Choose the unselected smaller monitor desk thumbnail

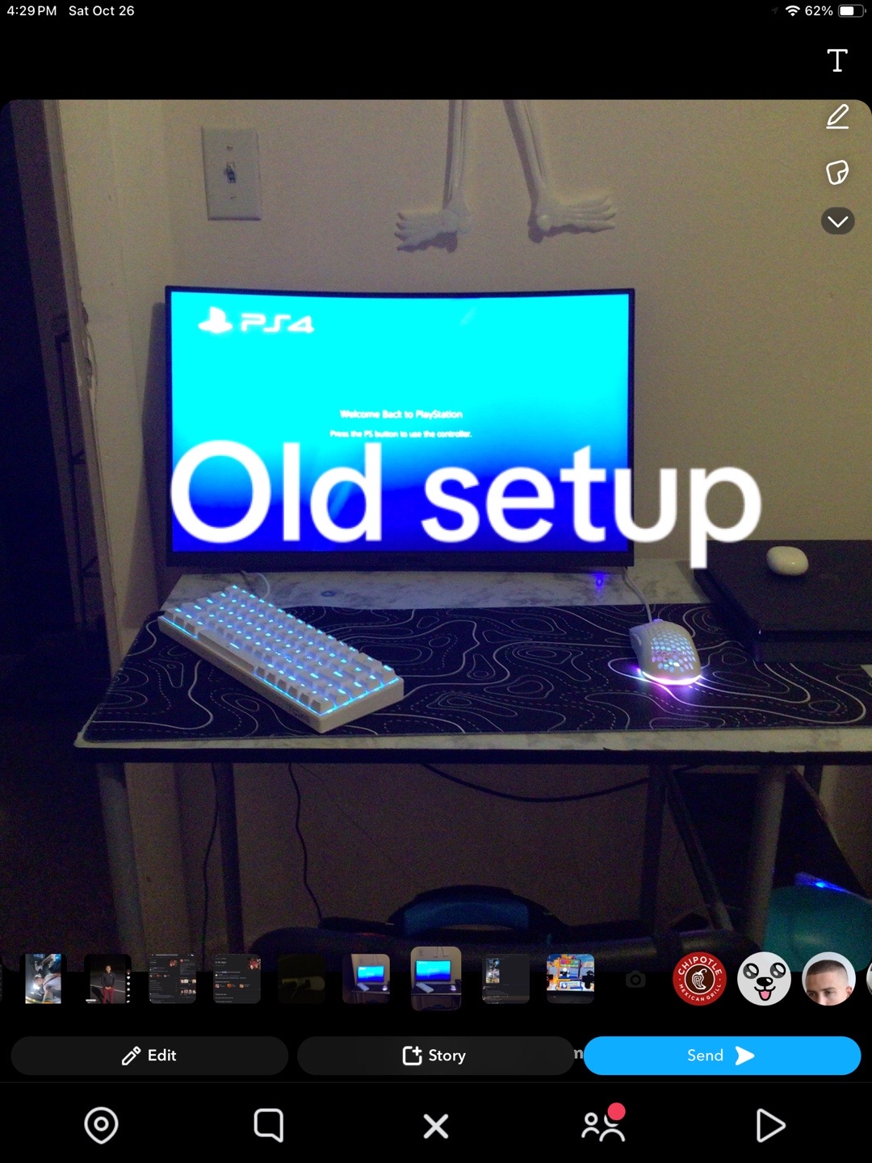tap(367, 978)
